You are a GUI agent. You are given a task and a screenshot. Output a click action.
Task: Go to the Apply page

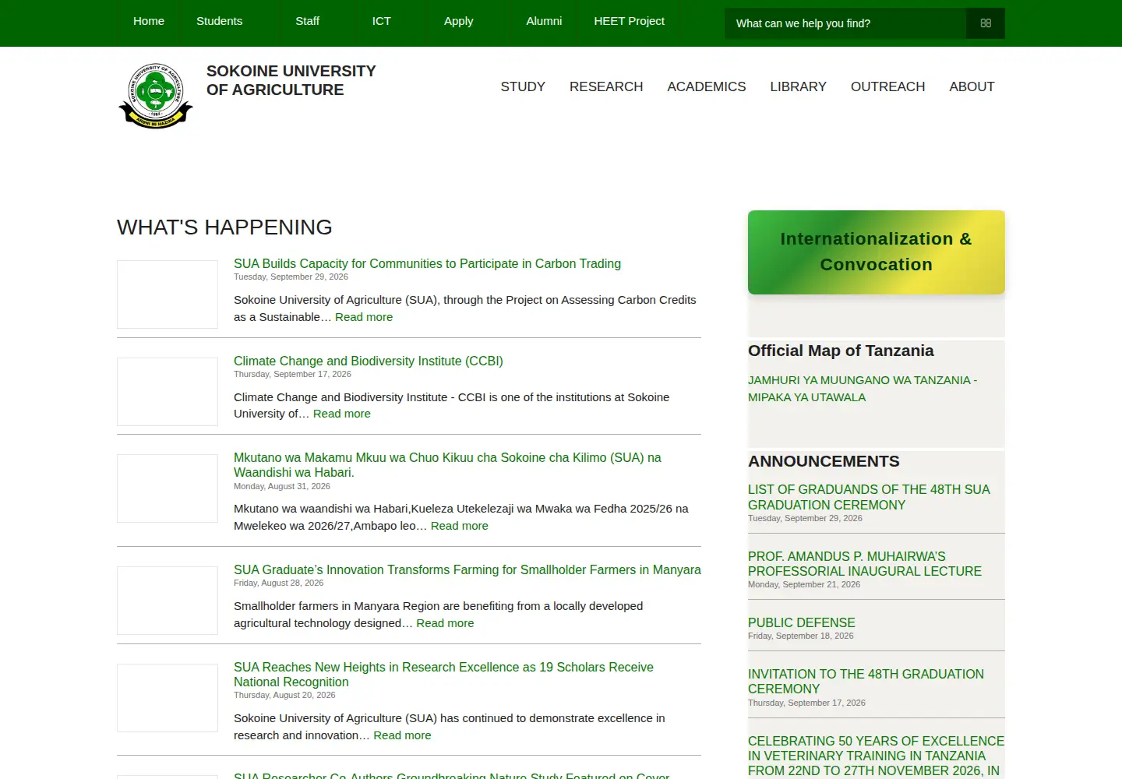pos(458,21)
